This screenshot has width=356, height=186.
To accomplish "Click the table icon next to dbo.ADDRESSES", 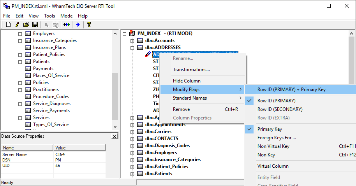I will click(x=140, y=47).
